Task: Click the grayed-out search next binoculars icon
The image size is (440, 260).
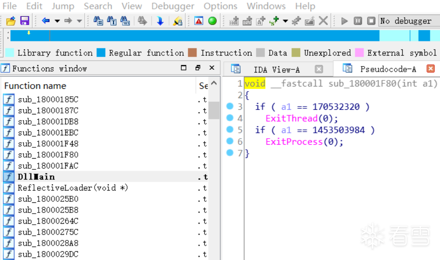Action: pos(142,21)
